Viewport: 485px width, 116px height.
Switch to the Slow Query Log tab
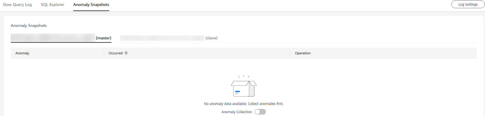point(17,5)
